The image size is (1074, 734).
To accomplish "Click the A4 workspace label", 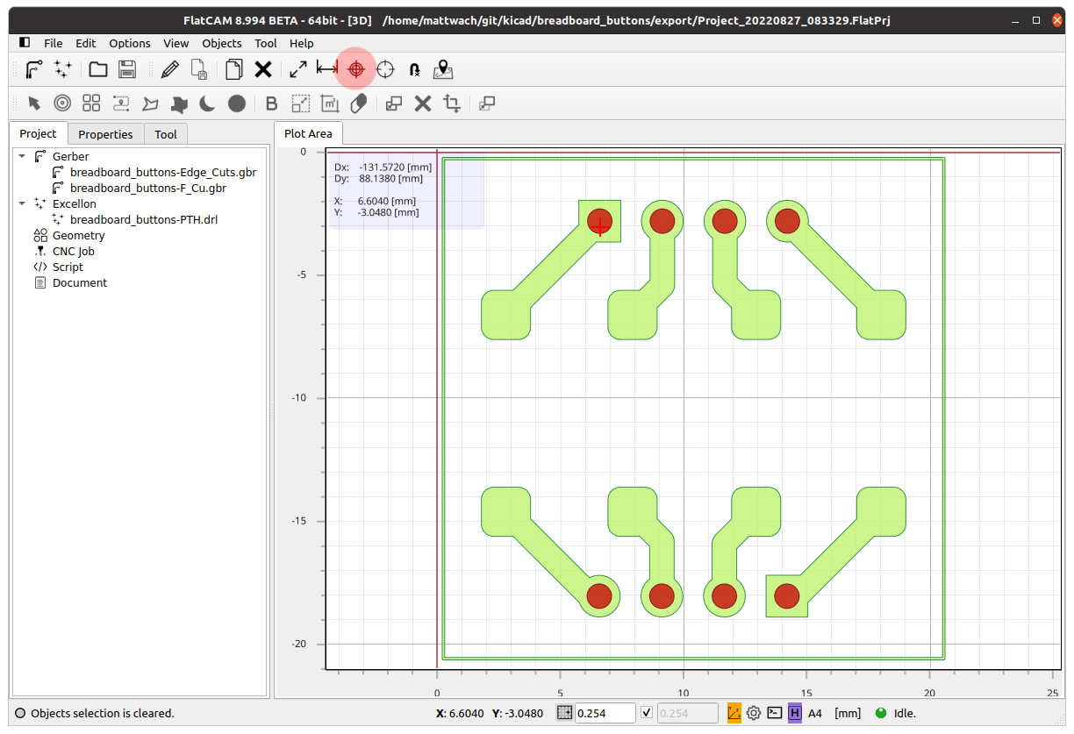I will [x=815, y=713].
